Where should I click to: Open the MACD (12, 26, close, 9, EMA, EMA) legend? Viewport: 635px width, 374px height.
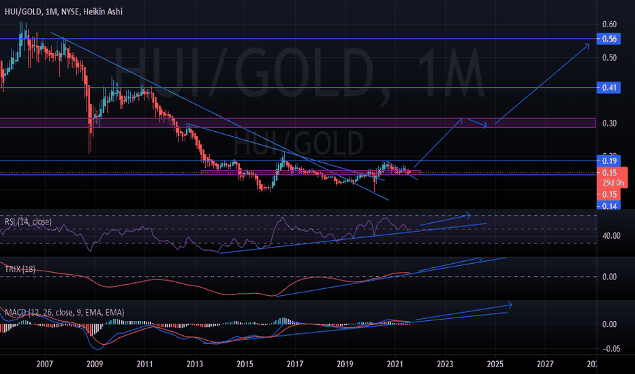[65, 312]
